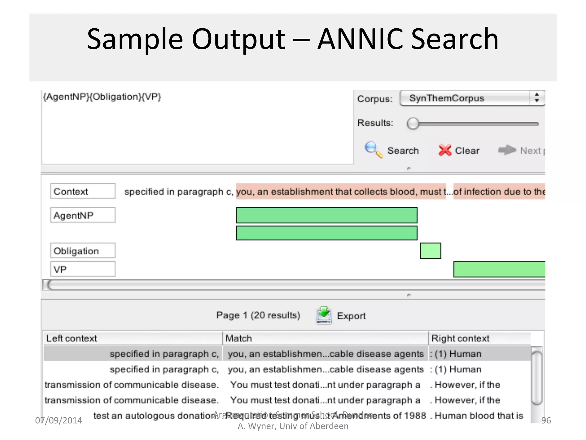Click the Search magnifier icon
The height and width of the screenshot is (440, 586).
coord(374,150)
